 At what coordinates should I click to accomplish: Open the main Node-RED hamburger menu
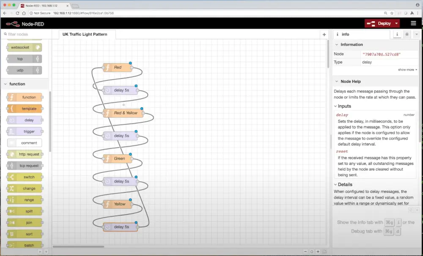[413, 24]
